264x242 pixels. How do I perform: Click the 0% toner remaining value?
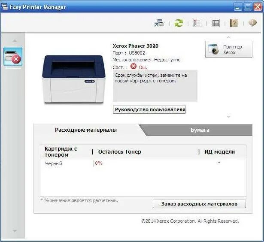[x=99, y=163]
